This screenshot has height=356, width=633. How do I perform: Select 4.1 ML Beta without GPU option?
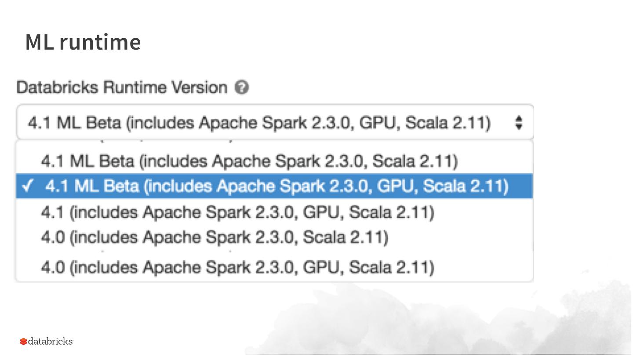click(249, 161)
